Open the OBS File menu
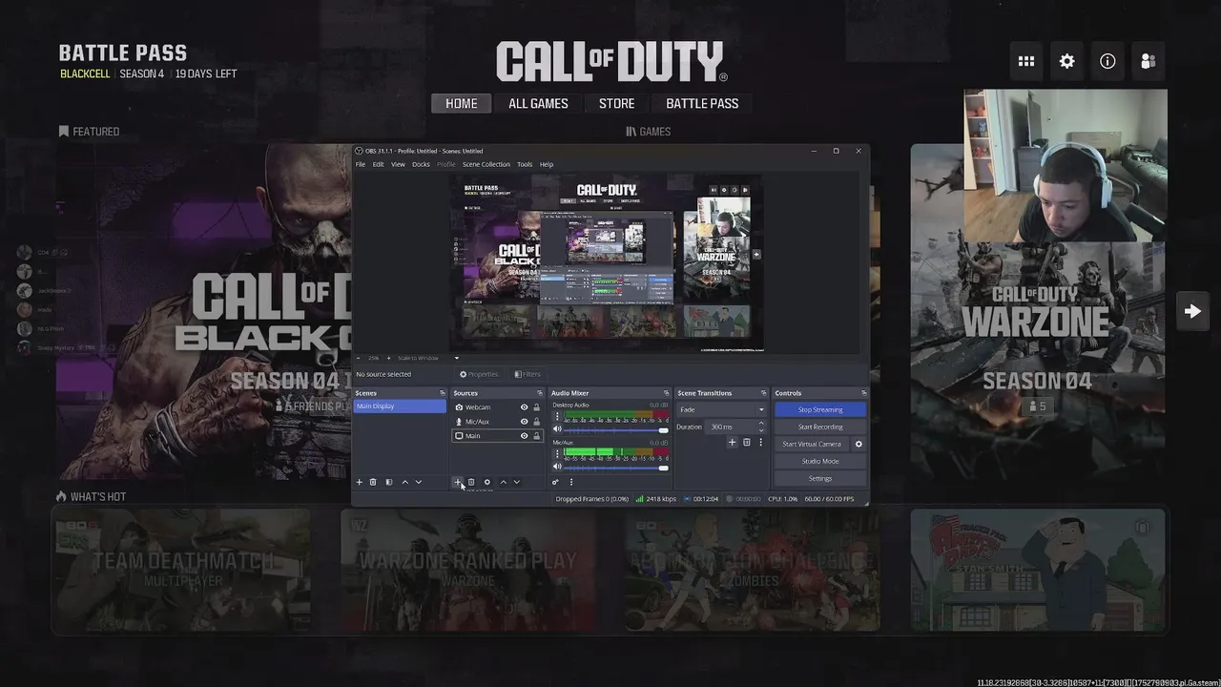Image resolution: width=1221 pixels, height=687 pixels. click(x=361, y=164)
